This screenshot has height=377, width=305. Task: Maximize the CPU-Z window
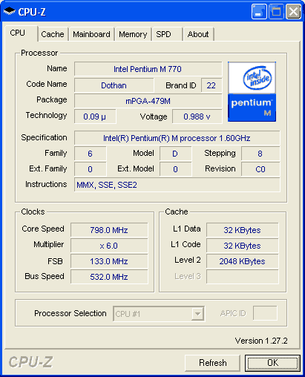coord(276,11)
